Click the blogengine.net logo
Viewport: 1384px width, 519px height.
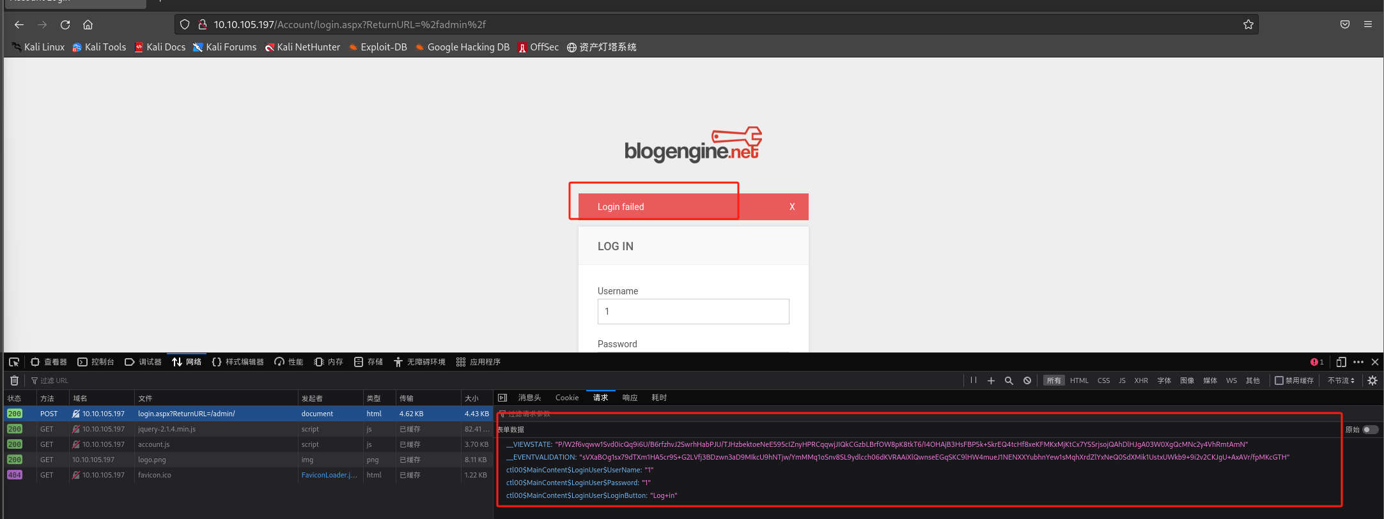point(693,145)
